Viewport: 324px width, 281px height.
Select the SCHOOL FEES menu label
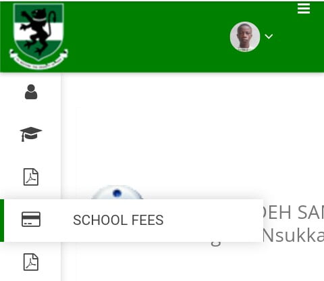118,220
